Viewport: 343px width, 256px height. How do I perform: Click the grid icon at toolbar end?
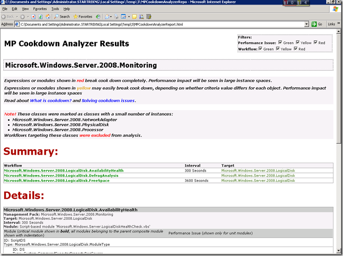[x=149, y=16]
